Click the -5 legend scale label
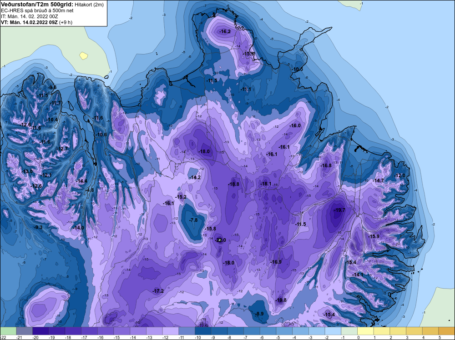Screen dimensions: 455x340 (278, 338)
